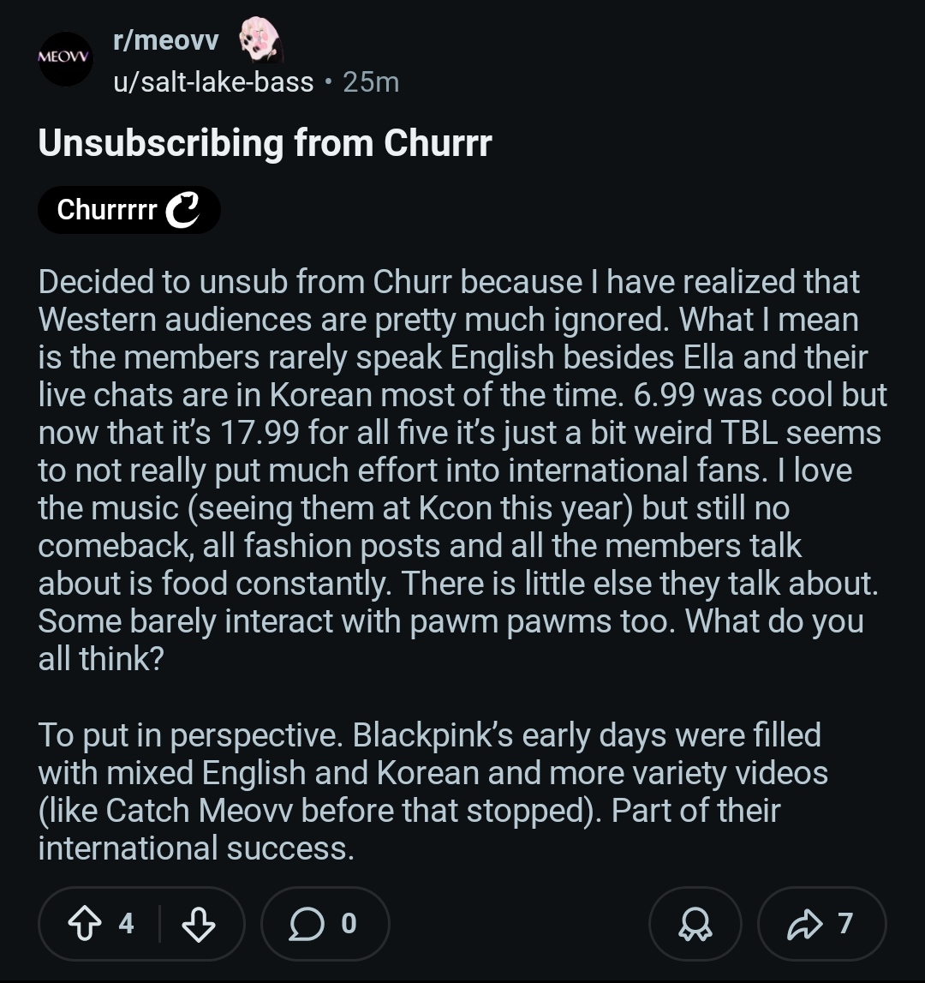925x983 pixels.
Task: Click the share count number 7
Action: pyautogui.click(x=845, y=924)
